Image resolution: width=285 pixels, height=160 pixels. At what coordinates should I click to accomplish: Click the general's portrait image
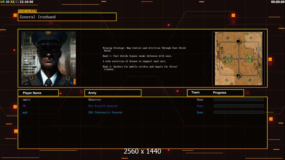(49, 58)
